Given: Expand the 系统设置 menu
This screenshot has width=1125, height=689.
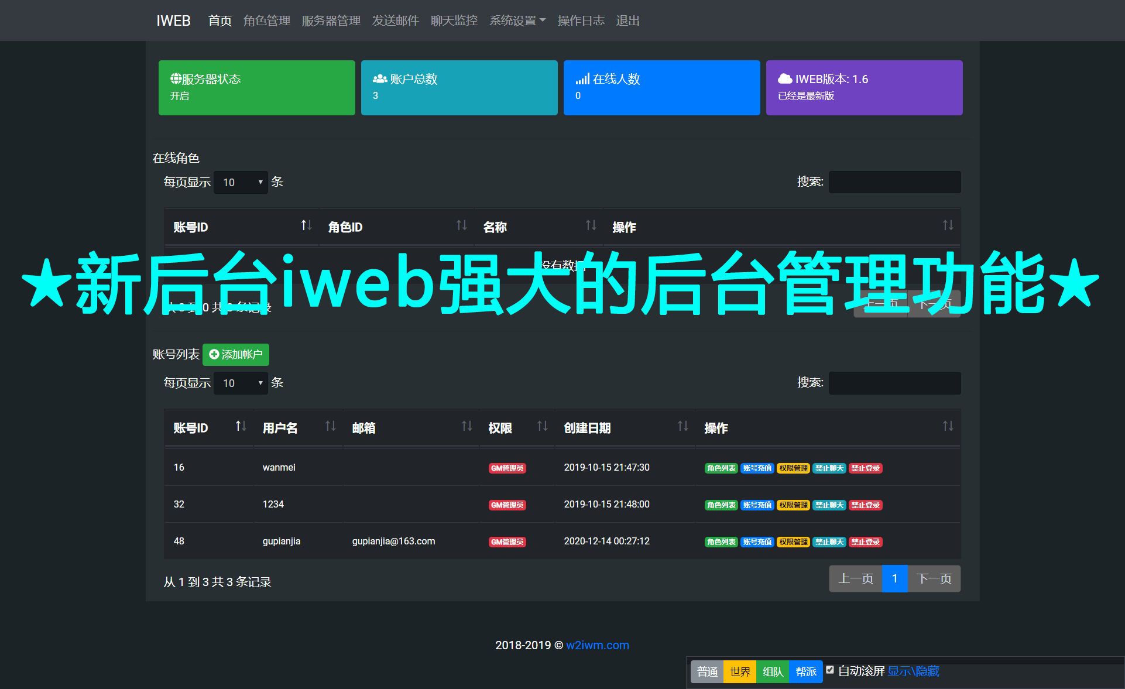Looking at the screenshot, I should 517,20.
